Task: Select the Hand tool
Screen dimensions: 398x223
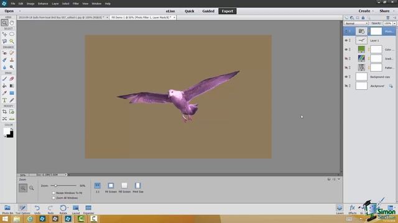Action: (x=12, y=23)
